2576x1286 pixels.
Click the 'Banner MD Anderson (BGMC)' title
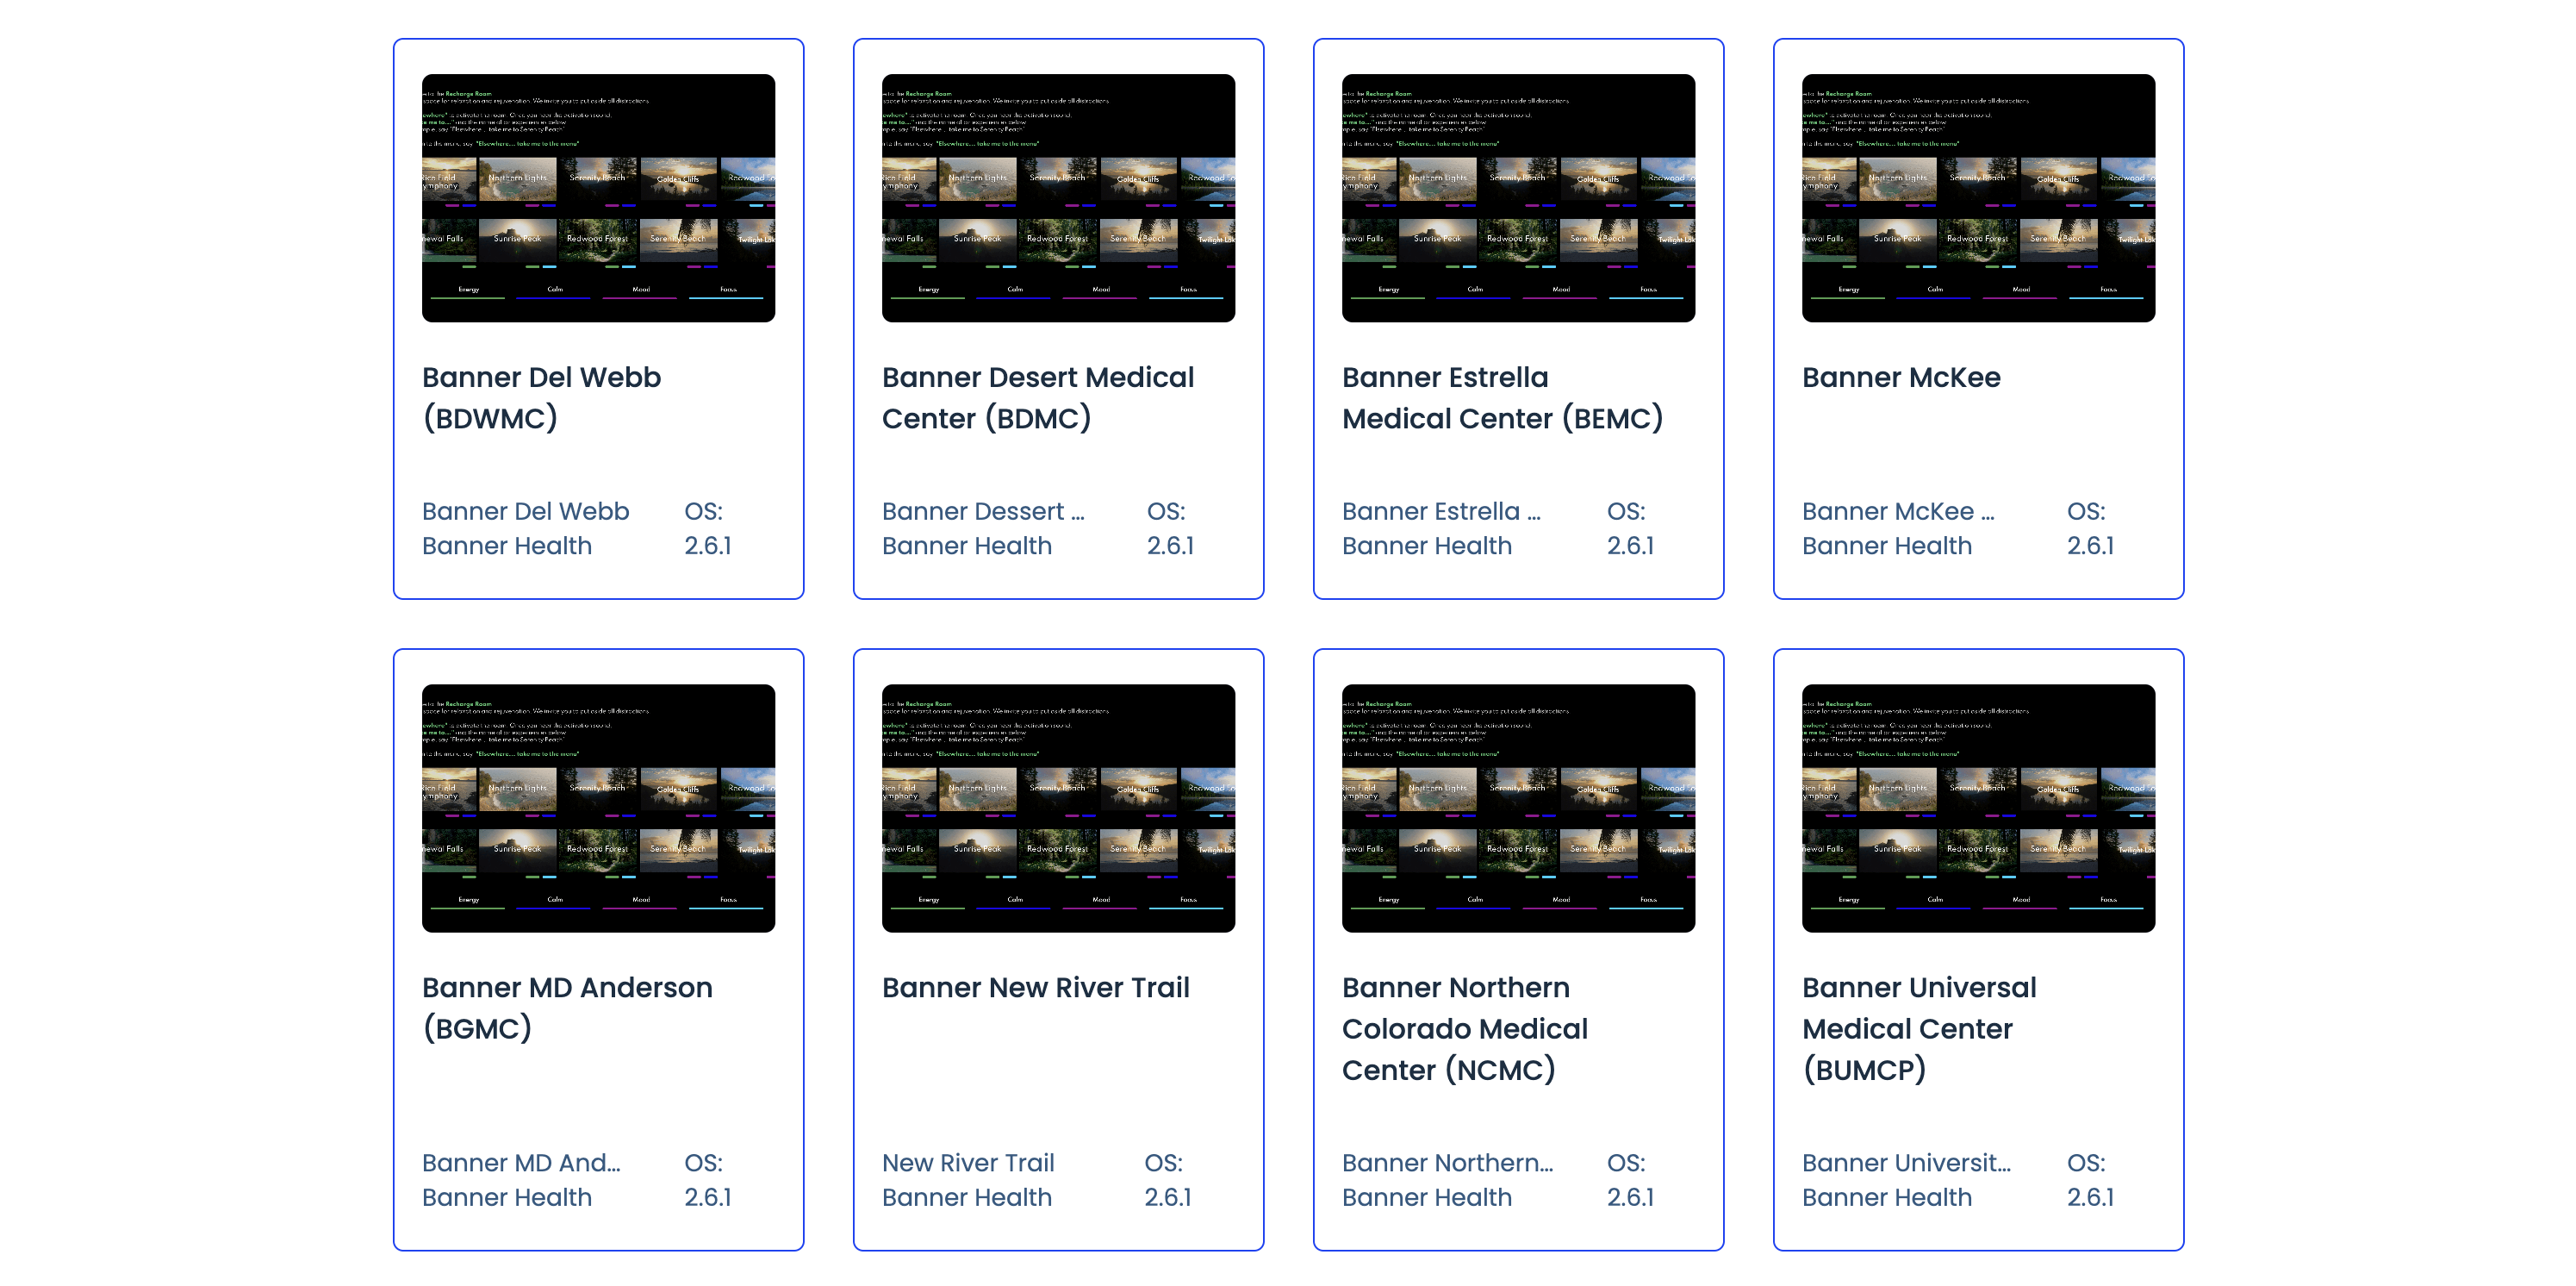point(567,1008)
